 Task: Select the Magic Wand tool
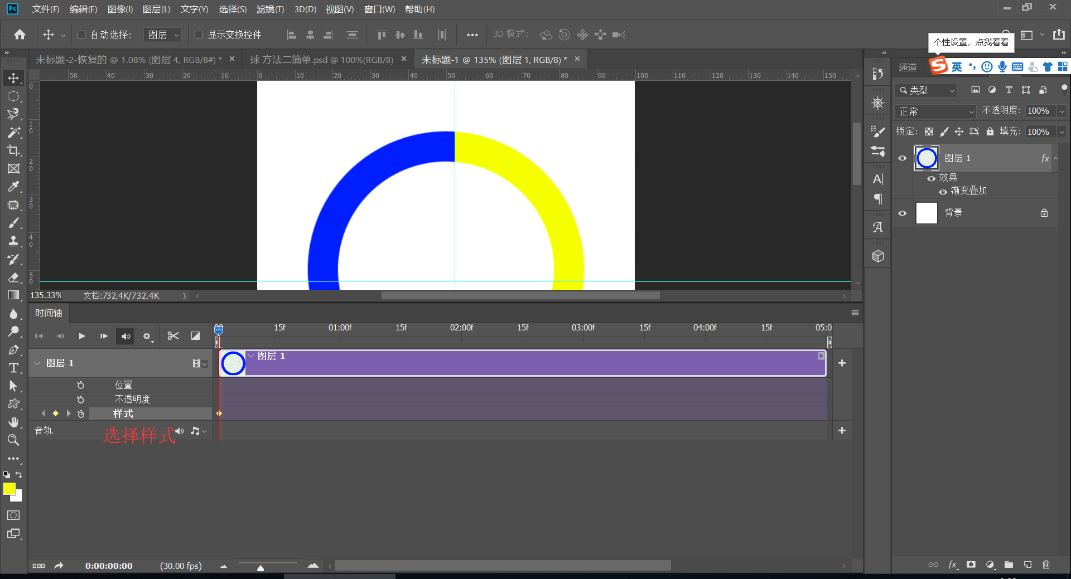pos(13,133)
